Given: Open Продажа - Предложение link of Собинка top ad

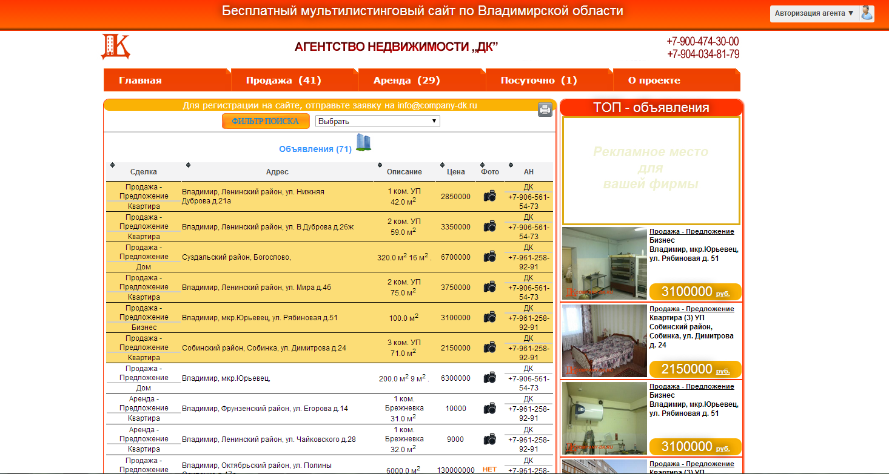Looking at the screenshot, I should 692,309.
